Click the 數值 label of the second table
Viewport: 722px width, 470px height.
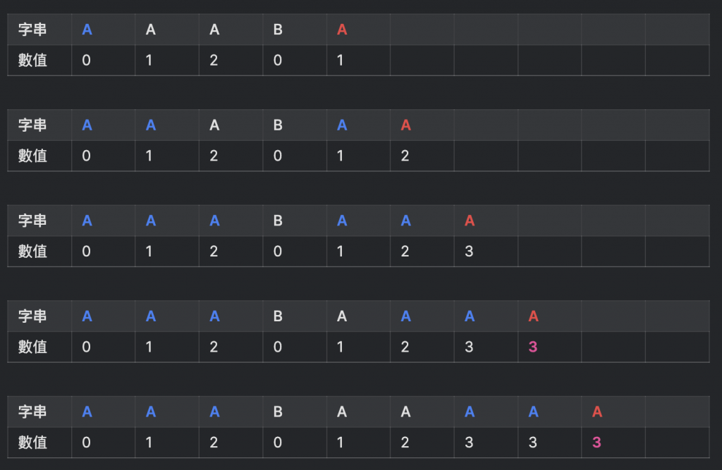coord(32,156)
